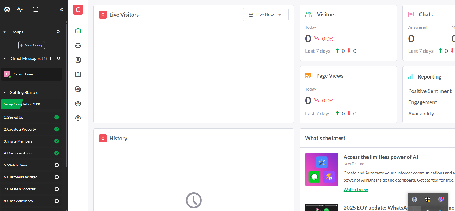The height and width of the screenshot is (211, 455).
Task: Click the Visitors people icon
Action: click(x=308, y=15)
